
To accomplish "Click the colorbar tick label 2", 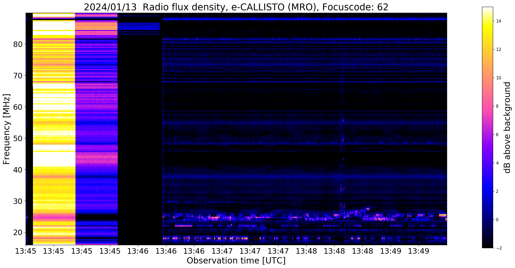I will pyautogui.click(x=497, y=191).
